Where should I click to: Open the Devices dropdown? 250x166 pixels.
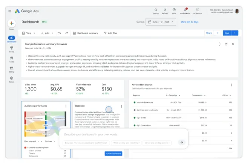(50, 141)
